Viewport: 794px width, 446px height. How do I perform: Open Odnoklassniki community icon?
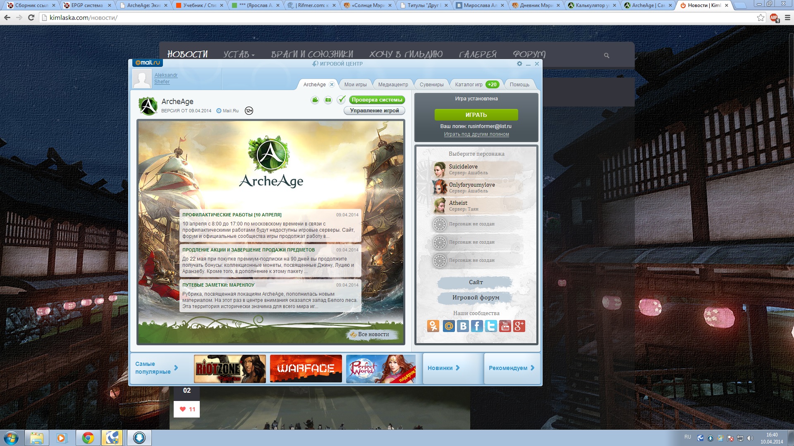433,326
